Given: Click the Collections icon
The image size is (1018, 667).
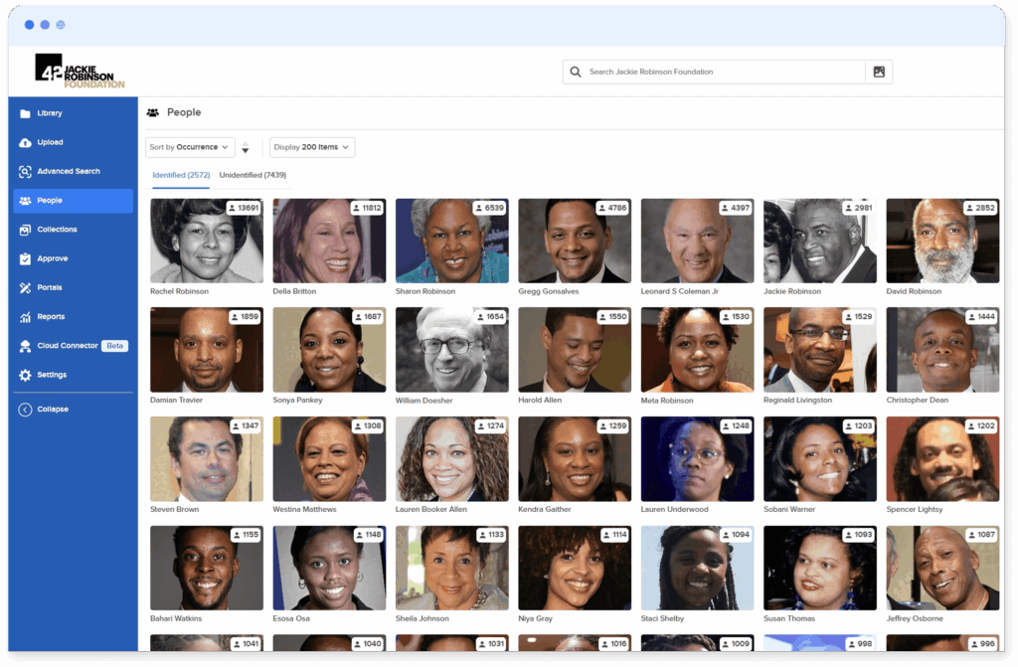Looking at the screenshot, I should tap(25, 230).
